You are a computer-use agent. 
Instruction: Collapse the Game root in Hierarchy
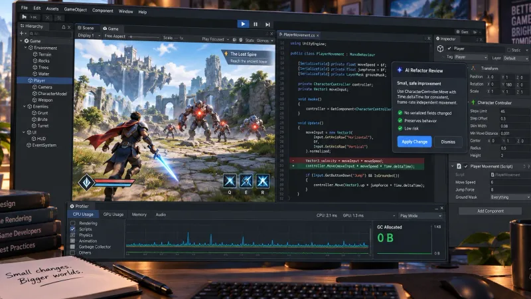tap(21, 41)
